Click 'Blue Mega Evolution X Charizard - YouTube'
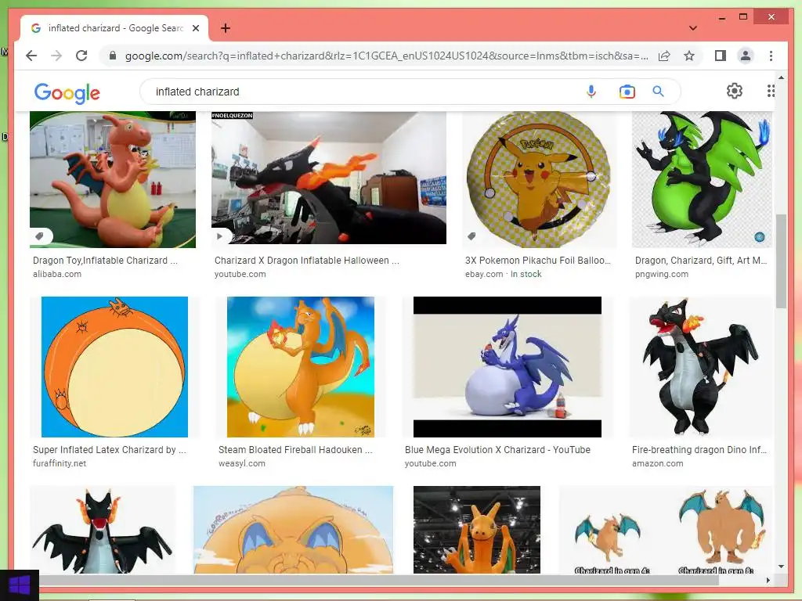 (x=497, y=450)
